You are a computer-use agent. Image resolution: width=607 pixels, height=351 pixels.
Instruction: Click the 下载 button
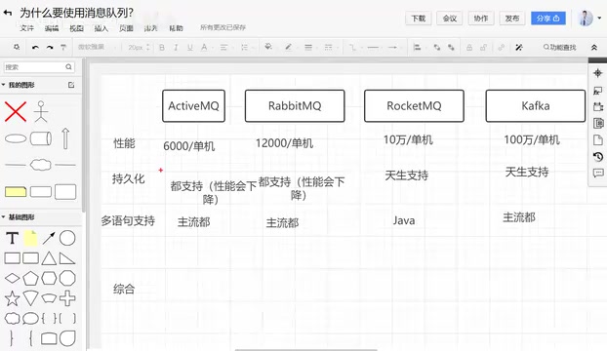(x=418, y=19)
